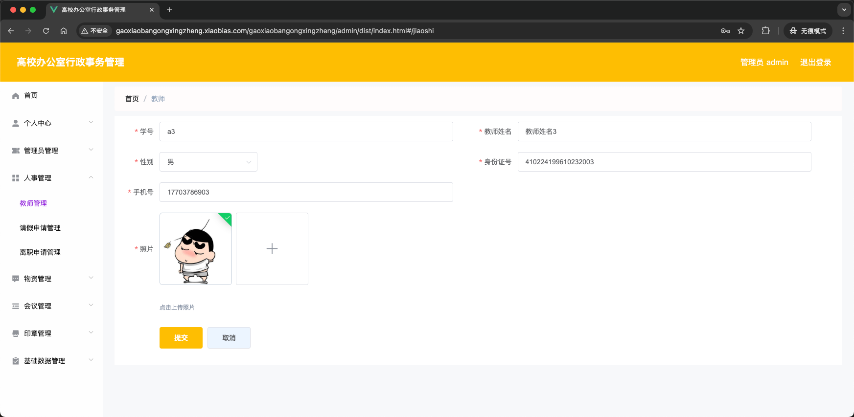This screenshot has height=417, width=854.
Task: Select 离职申请管理 submenu item
Action: coord(40,252)
